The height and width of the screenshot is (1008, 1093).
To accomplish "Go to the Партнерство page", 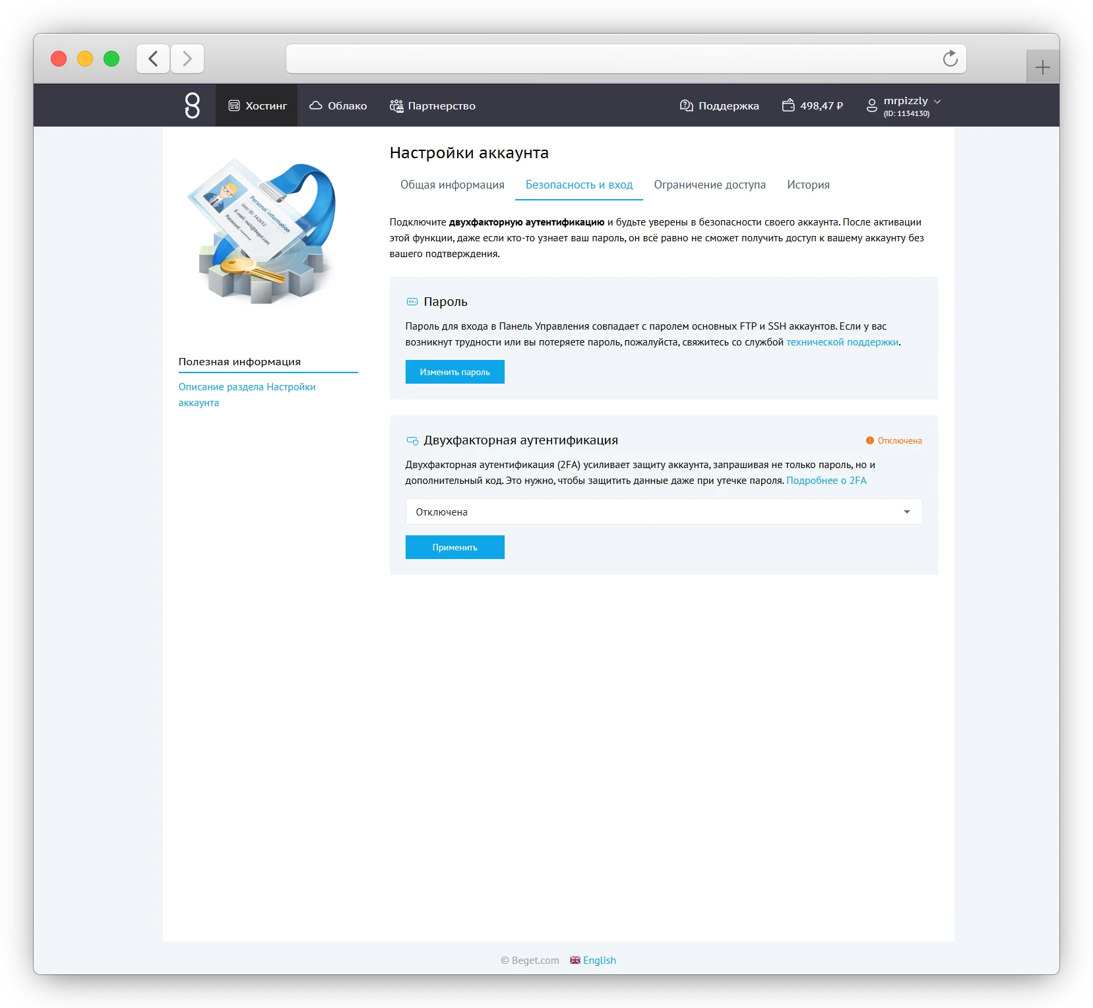I will click(433, 105).
